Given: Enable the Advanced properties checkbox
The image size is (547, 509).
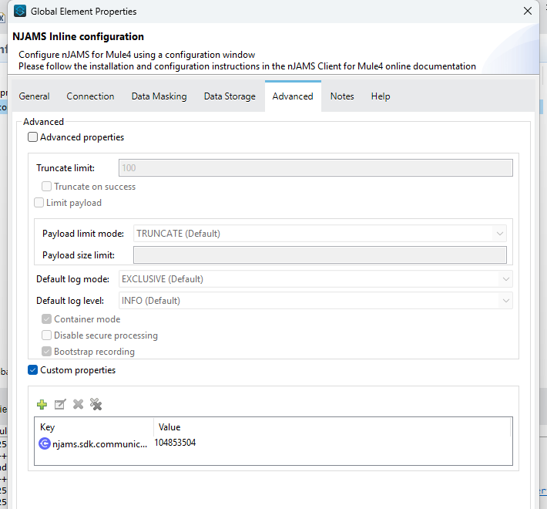Looking at the screenshot, I should (x=33, y=137).
